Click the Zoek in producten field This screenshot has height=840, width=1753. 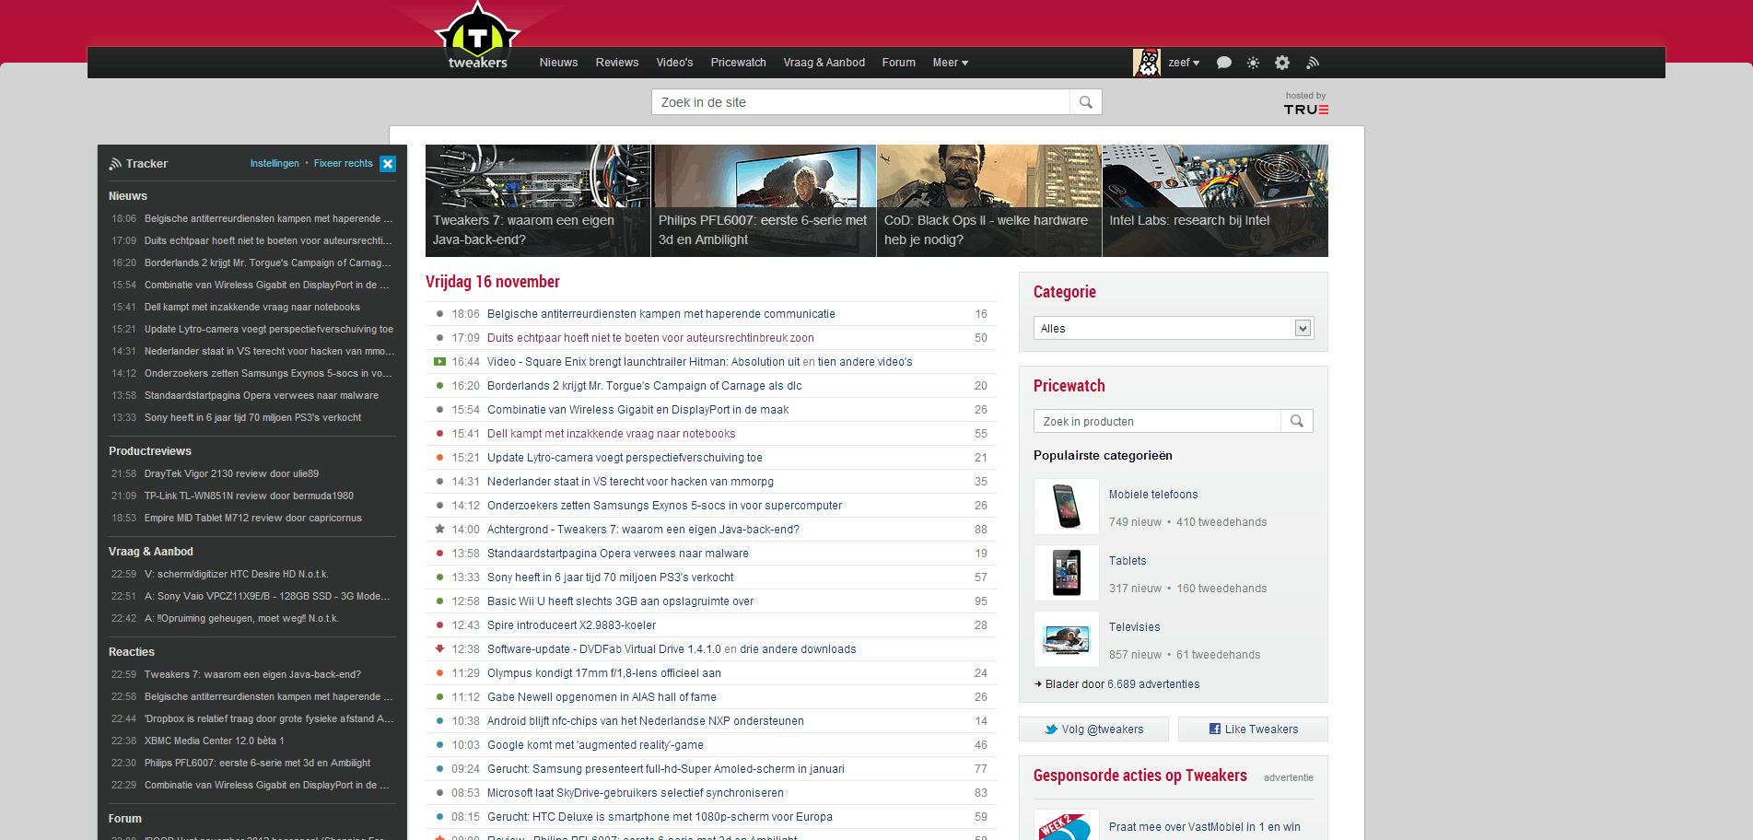click(x=1157, y=421)
